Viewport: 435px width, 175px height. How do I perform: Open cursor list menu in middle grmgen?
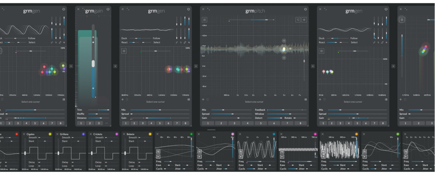[x=188, y=99]
